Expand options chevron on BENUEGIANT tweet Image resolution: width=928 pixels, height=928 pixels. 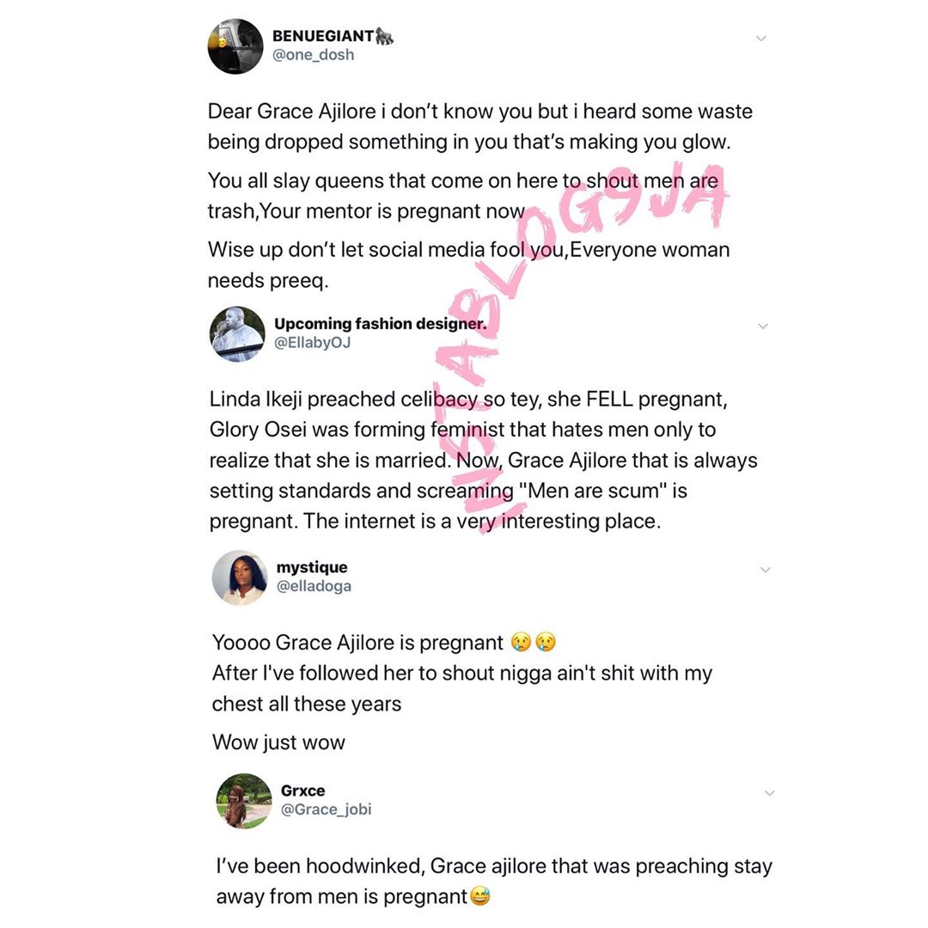[761, 39]
